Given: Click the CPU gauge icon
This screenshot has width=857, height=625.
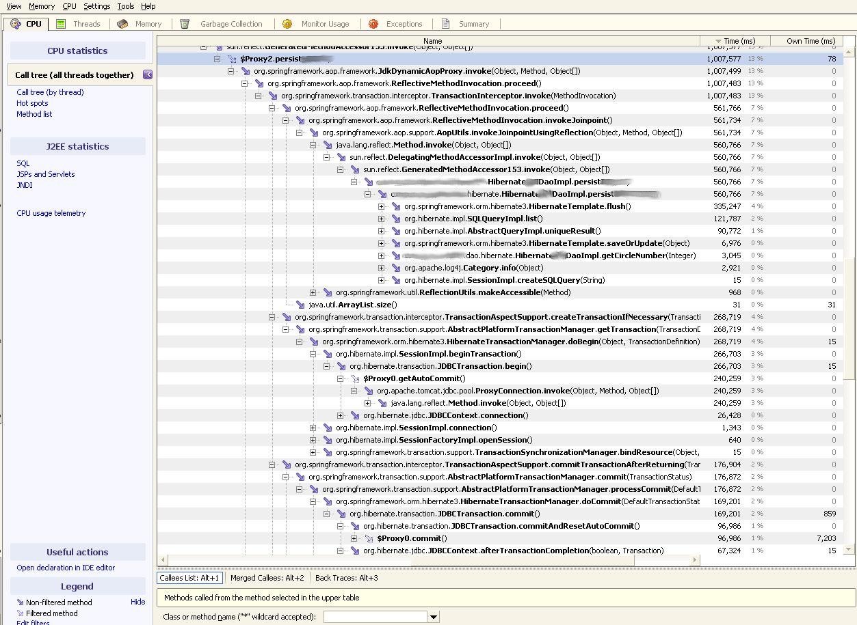Looking at the screenshot, I should pyautogui.click(x=17, y=23).
